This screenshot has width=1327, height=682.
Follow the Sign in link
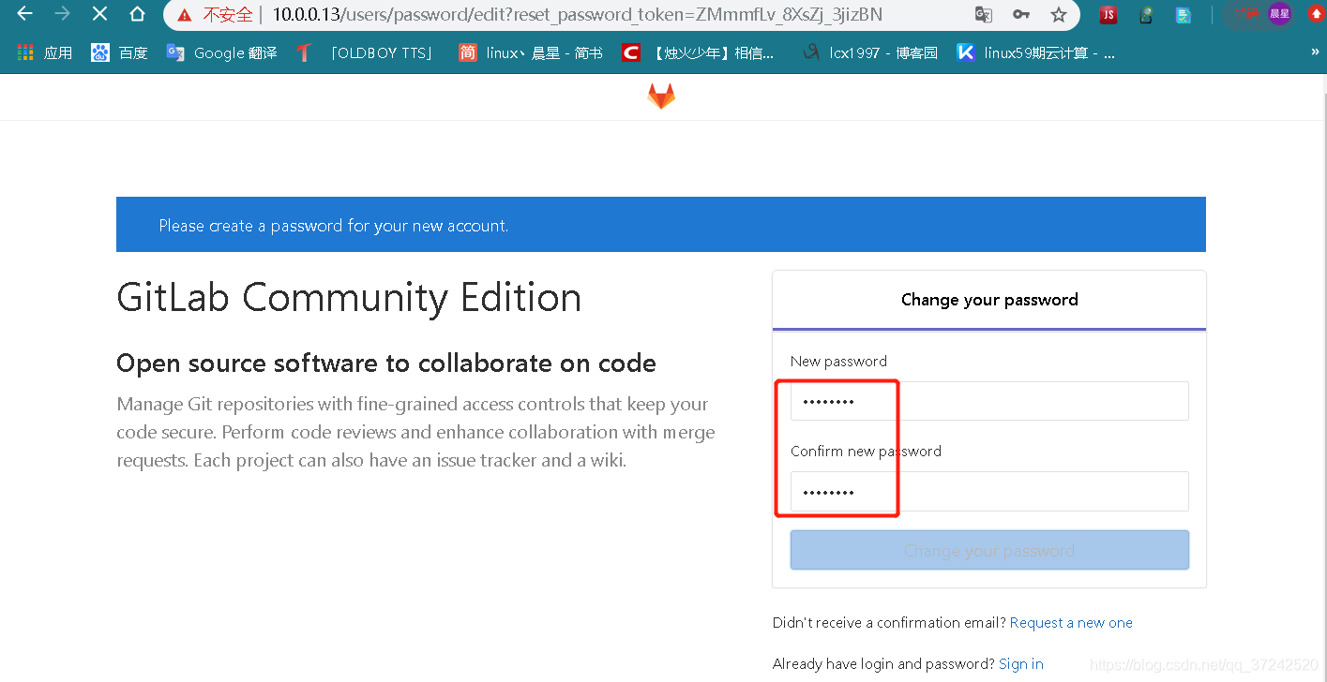point(1021,664)
